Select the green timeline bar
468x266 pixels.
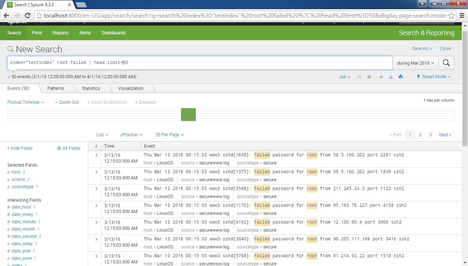[x=189, y=114]
